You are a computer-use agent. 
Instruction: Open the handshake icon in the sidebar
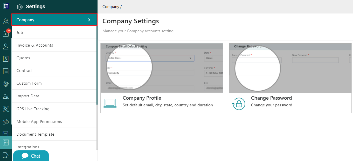(6, 84)
